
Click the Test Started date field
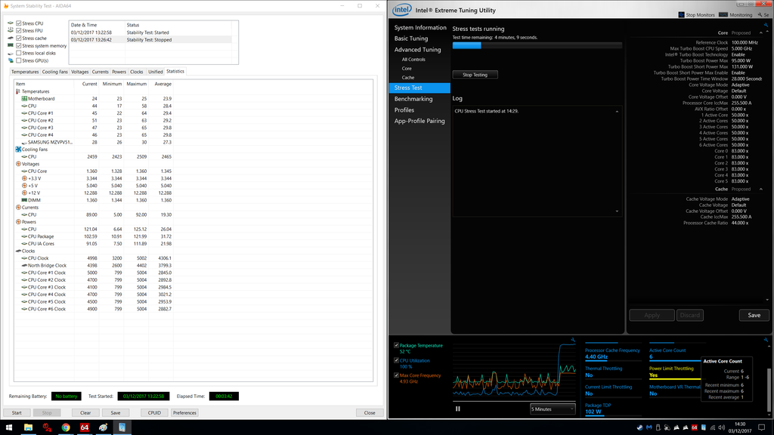[144, 396]
